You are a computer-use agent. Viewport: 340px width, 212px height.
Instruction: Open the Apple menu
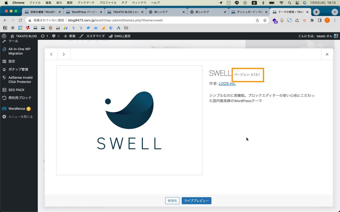[x=6, y=3]
